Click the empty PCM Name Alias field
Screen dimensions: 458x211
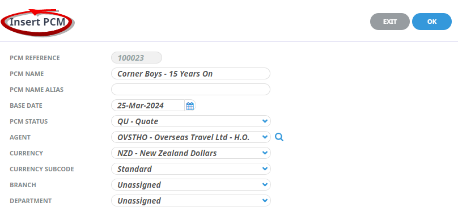[x=190, y=90]
